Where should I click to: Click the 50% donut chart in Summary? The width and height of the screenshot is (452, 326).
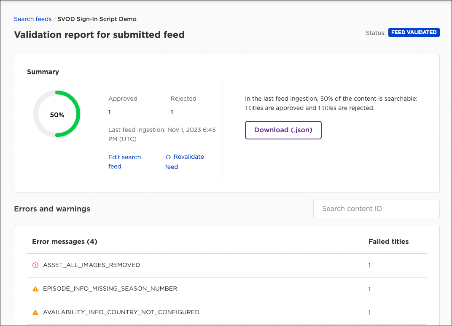[x=56, y=114]
